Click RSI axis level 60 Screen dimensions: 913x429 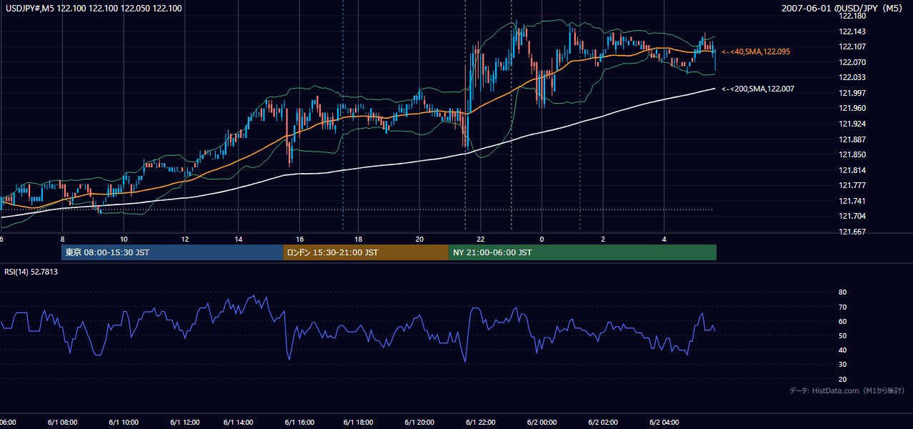click(x=843, y=321)
